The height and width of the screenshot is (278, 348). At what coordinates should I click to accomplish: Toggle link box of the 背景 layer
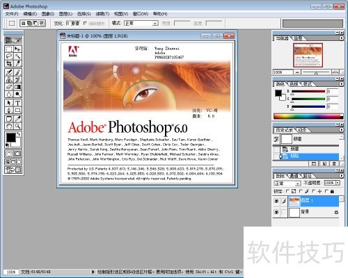(284, 212)
